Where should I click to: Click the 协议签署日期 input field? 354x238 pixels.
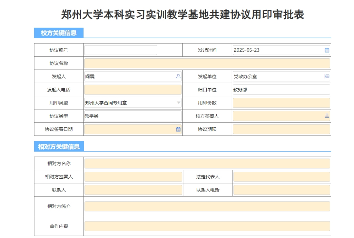tap(133, 129)
